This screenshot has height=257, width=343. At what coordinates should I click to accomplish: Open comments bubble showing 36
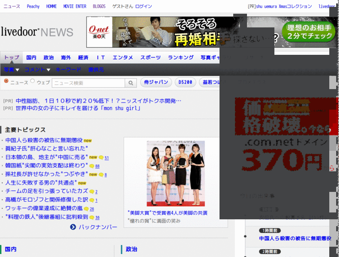pos(94,218)
